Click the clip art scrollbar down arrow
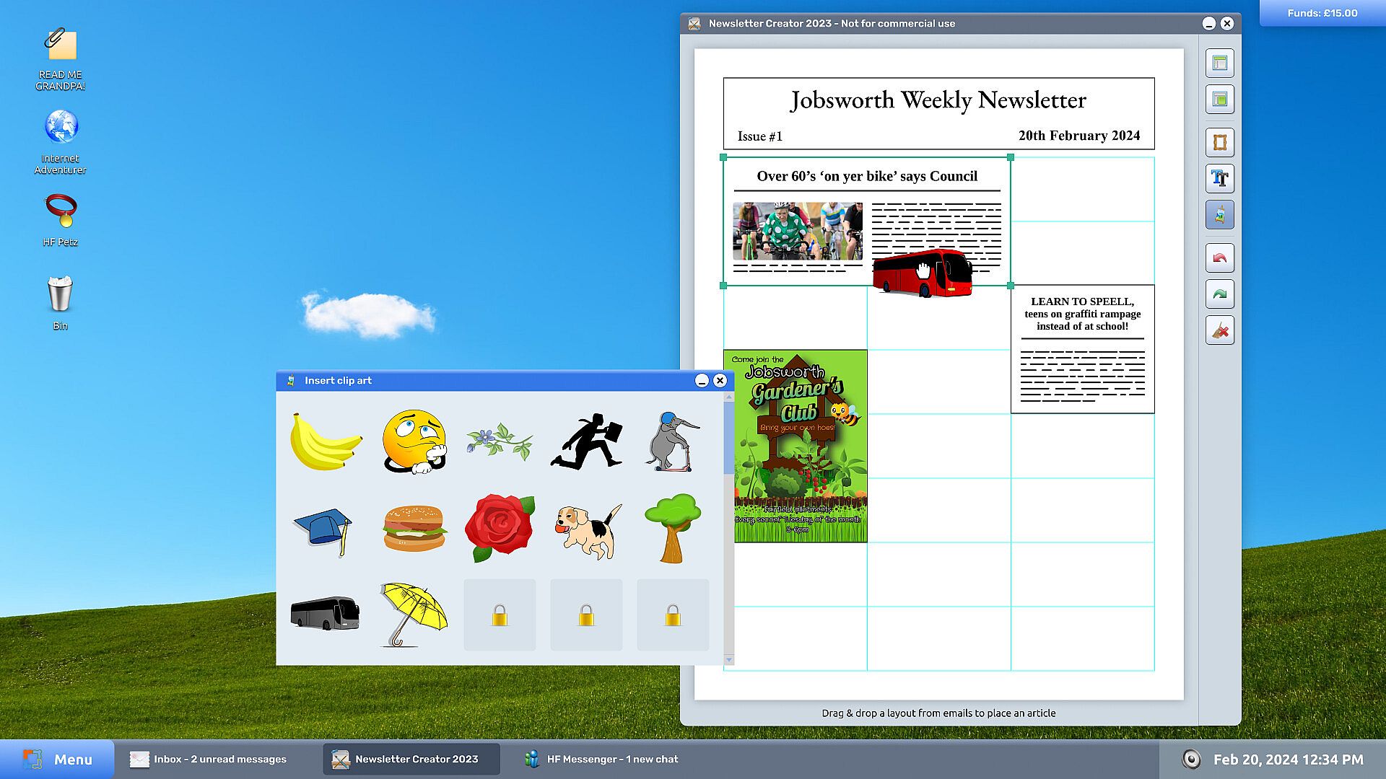1386x779 pixels. tap(728, 659)
